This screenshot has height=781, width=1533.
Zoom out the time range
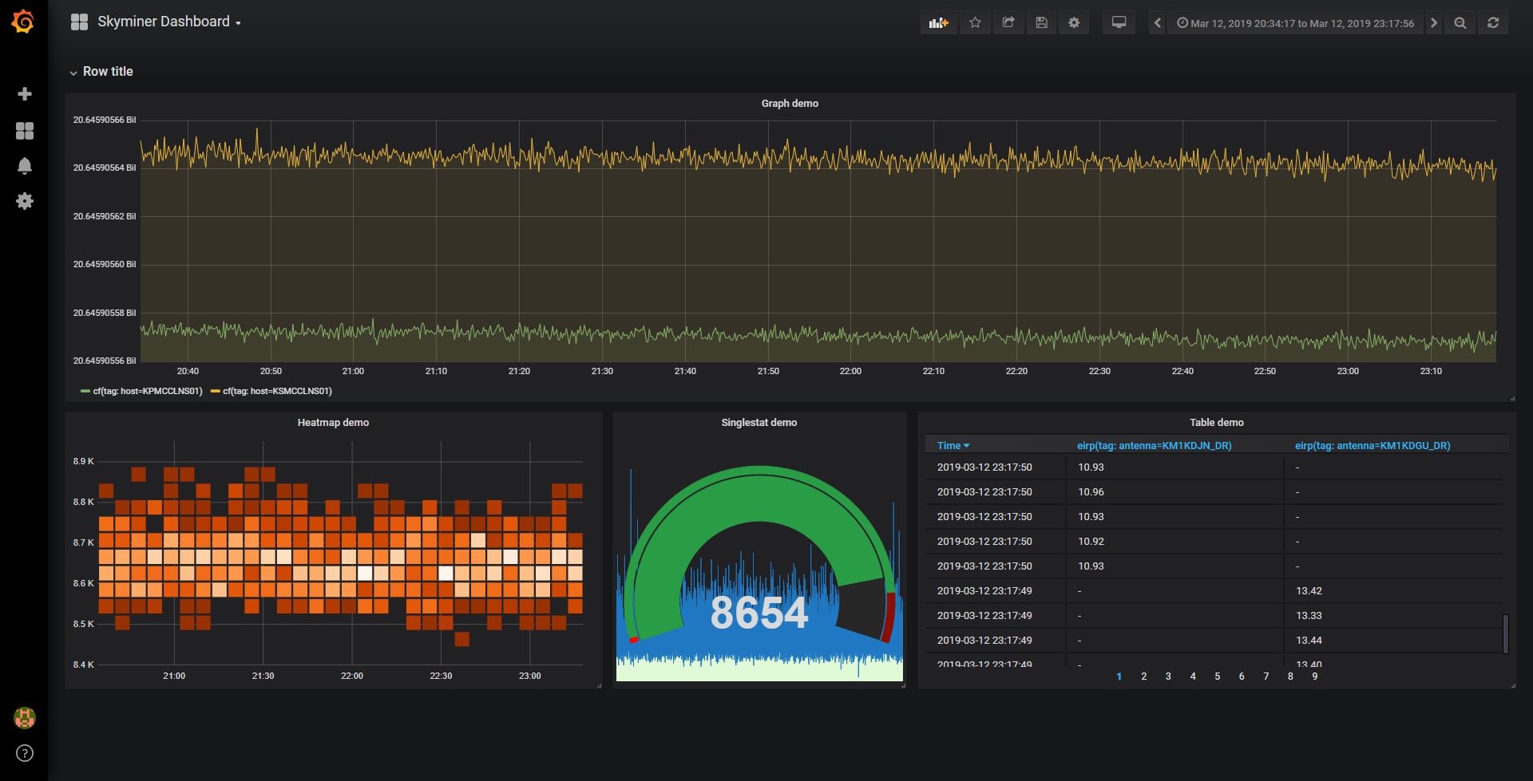point(1460,23)
